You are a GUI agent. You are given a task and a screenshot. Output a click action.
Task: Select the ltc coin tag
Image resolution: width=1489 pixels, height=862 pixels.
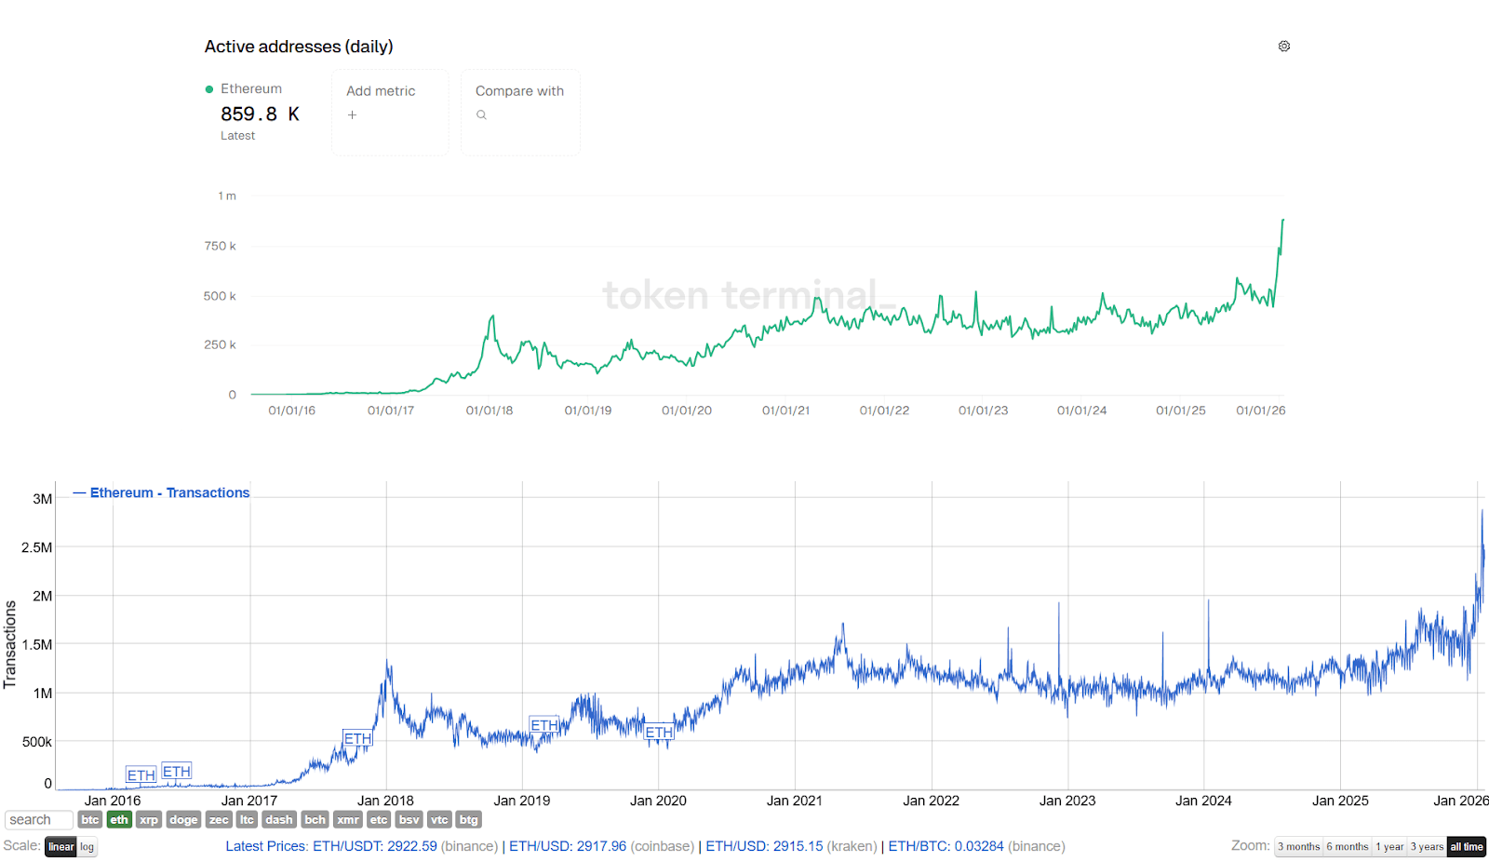[x=247, y=820]
